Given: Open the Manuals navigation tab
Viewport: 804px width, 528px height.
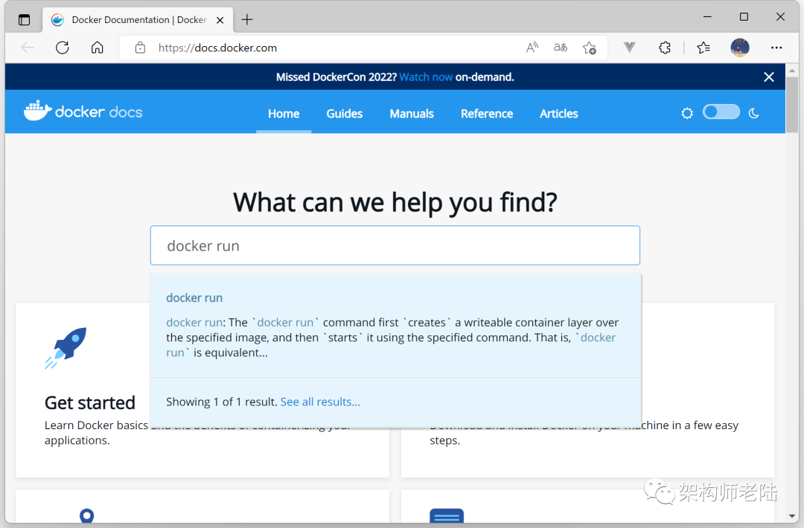Looking at the screenshot, I should (x=412, y=114).
